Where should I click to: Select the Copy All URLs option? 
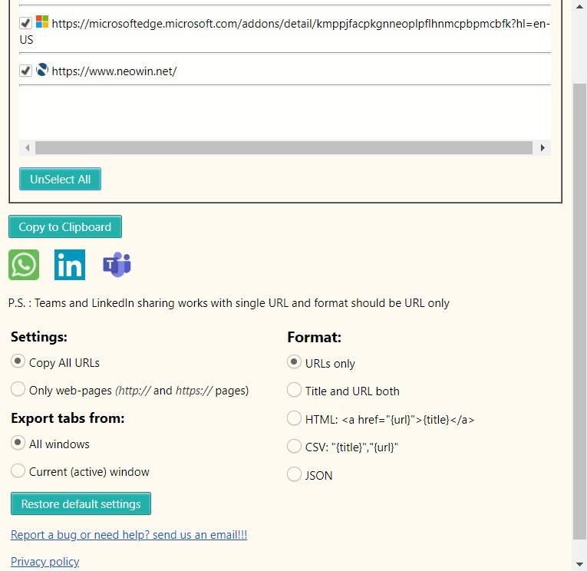click(18, 361)
